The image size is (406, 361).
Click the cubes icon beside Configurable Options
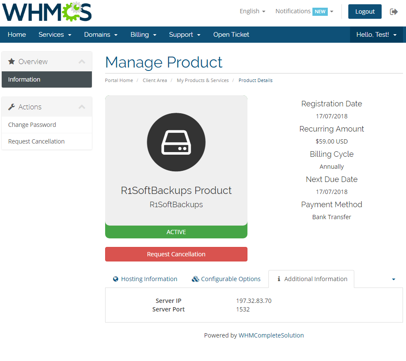pyautogui.click(x=195, y=279)
